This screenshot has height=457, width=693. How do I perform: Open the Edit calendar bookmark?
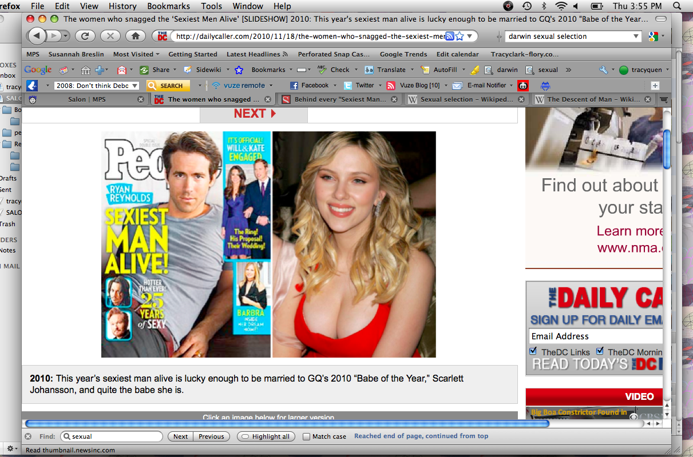(457, 54)
